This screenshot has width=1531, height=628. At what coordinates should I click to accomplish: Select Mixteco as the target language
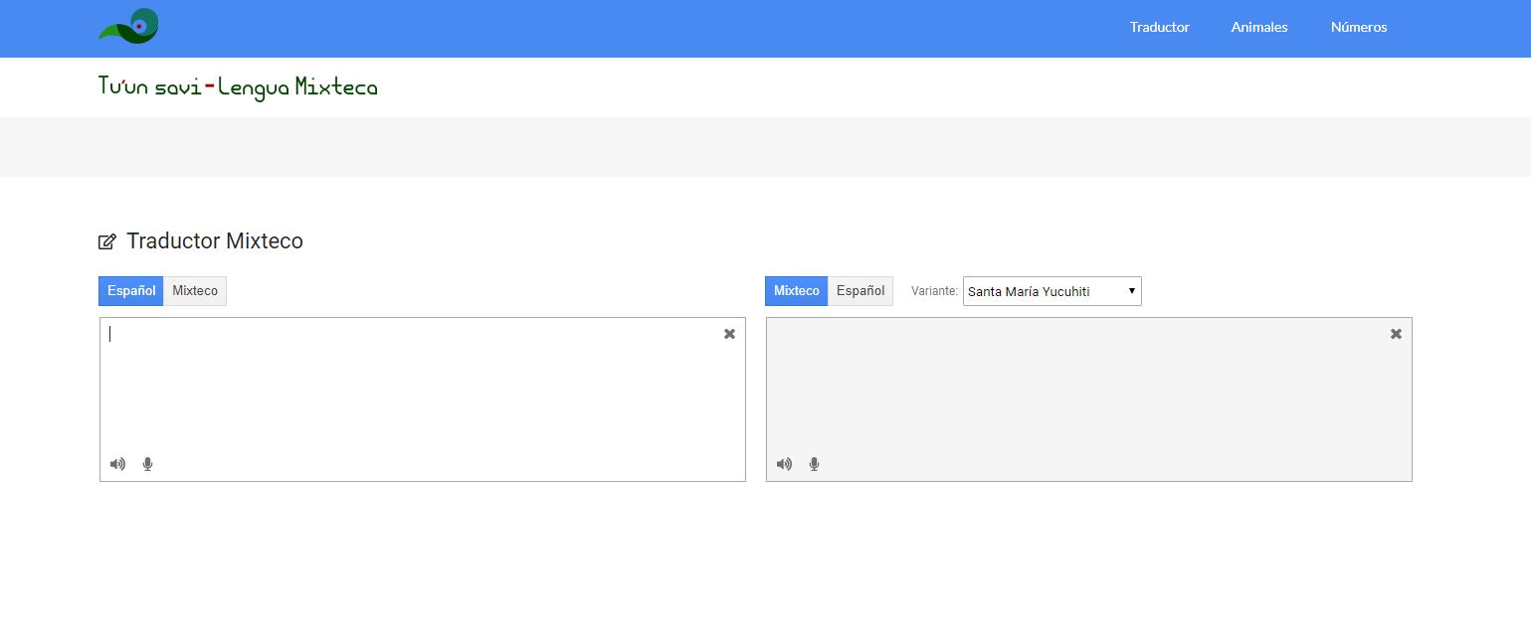[x=796, y=291]
